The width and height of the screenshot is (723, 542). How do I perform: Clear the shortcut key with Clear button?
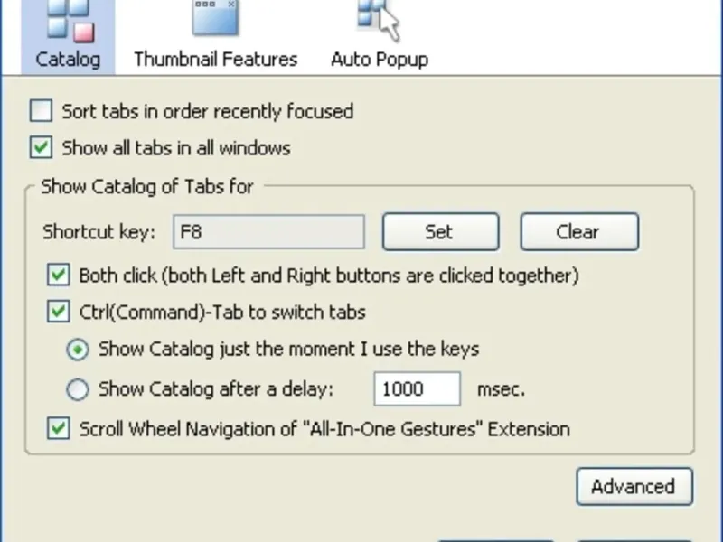click(578, 232)
